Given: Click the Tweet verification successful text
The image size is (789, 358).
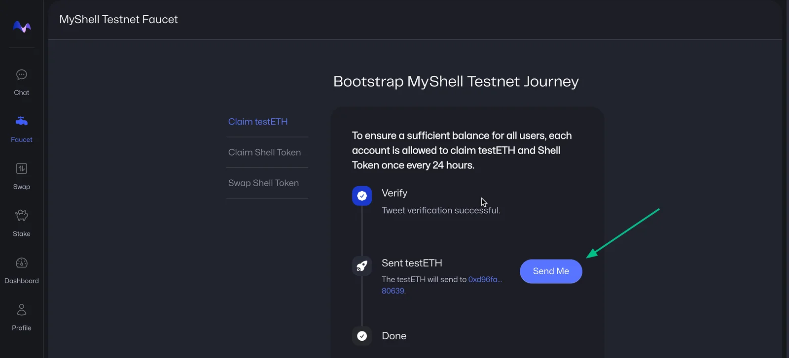Looking at the screenshot, I should click(441, 210).
